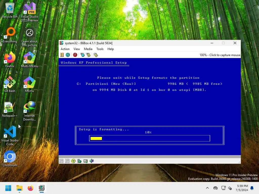
Task: Open 86Box machine settings gear icon
Action: pyautogui.click(x=96, y=55)
